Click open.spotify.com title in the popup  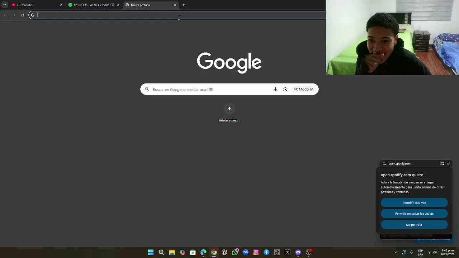coord(399,163)
